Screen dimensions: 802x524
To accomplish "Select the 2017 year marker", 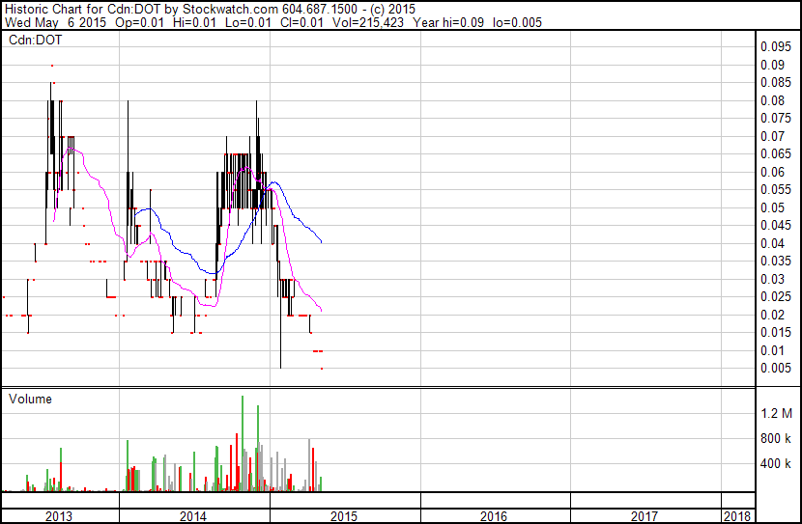I will 644,516.
